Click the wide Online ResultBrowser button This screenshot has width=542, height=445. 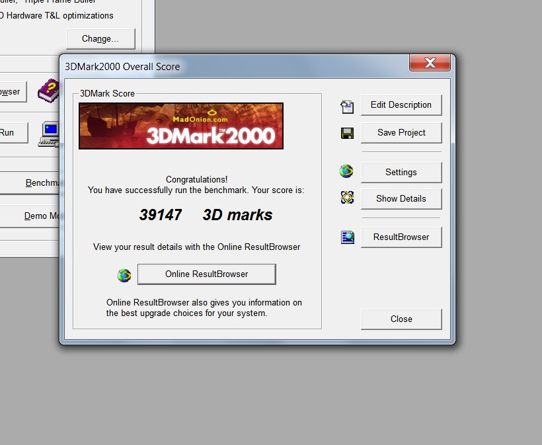tap(207, 274)
